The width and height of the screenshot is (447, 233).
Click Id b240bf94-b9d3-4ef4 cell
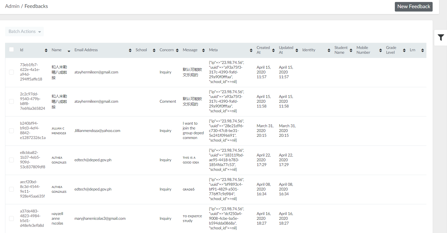[33, 131]
